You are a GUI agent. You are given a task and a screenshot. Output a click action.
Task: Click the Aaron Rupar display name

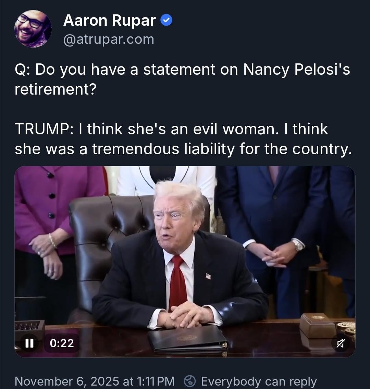tap(109, 21)
